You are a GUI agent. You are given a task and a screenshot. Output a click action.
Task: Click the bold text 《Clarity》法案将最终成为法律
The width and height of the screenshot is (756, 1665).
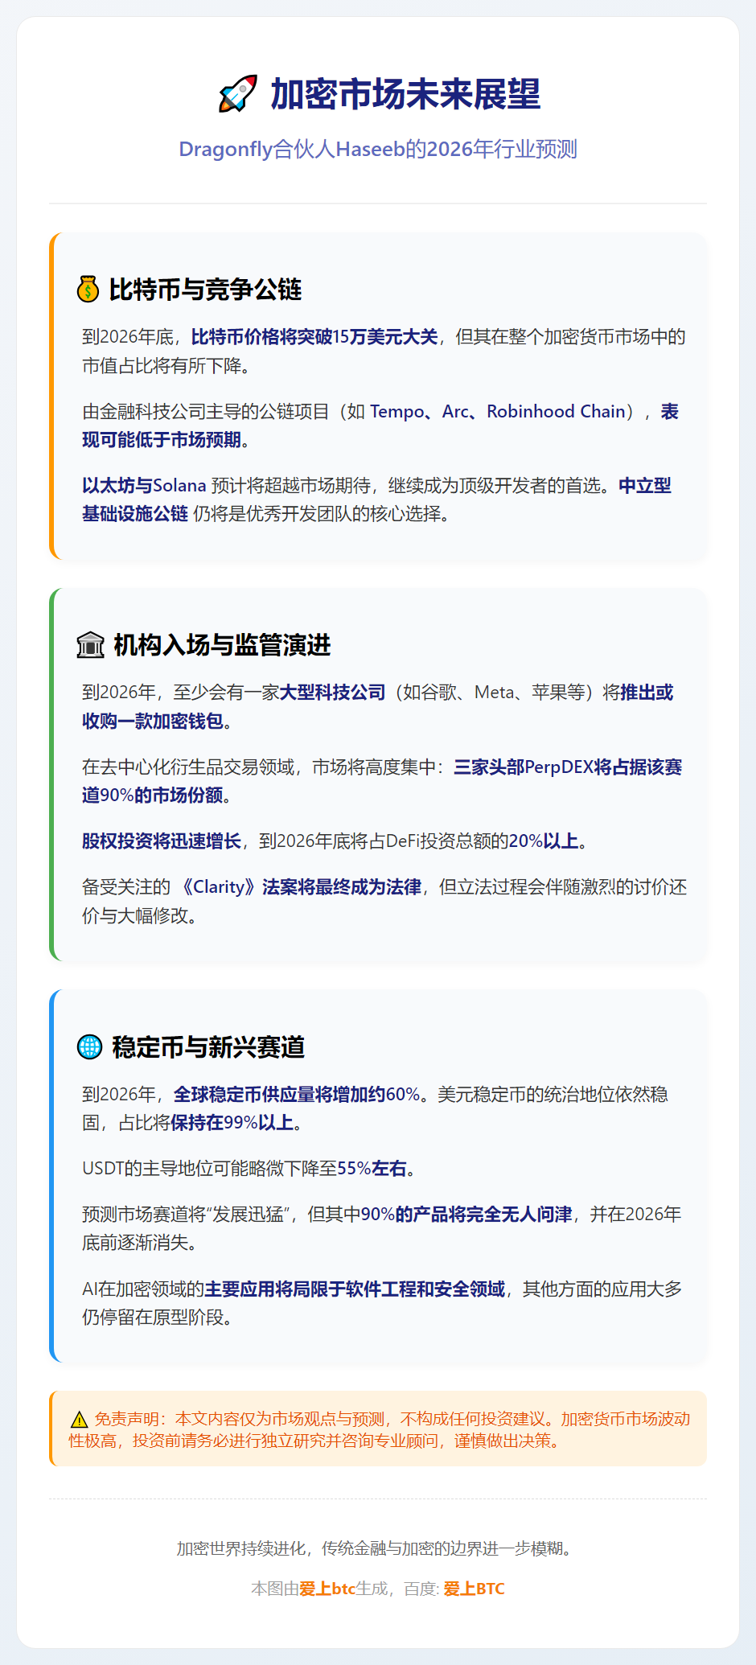[298, 887]
